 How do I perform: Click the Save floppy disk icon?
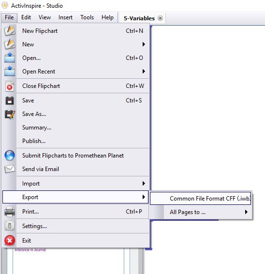tap(10, 101)
